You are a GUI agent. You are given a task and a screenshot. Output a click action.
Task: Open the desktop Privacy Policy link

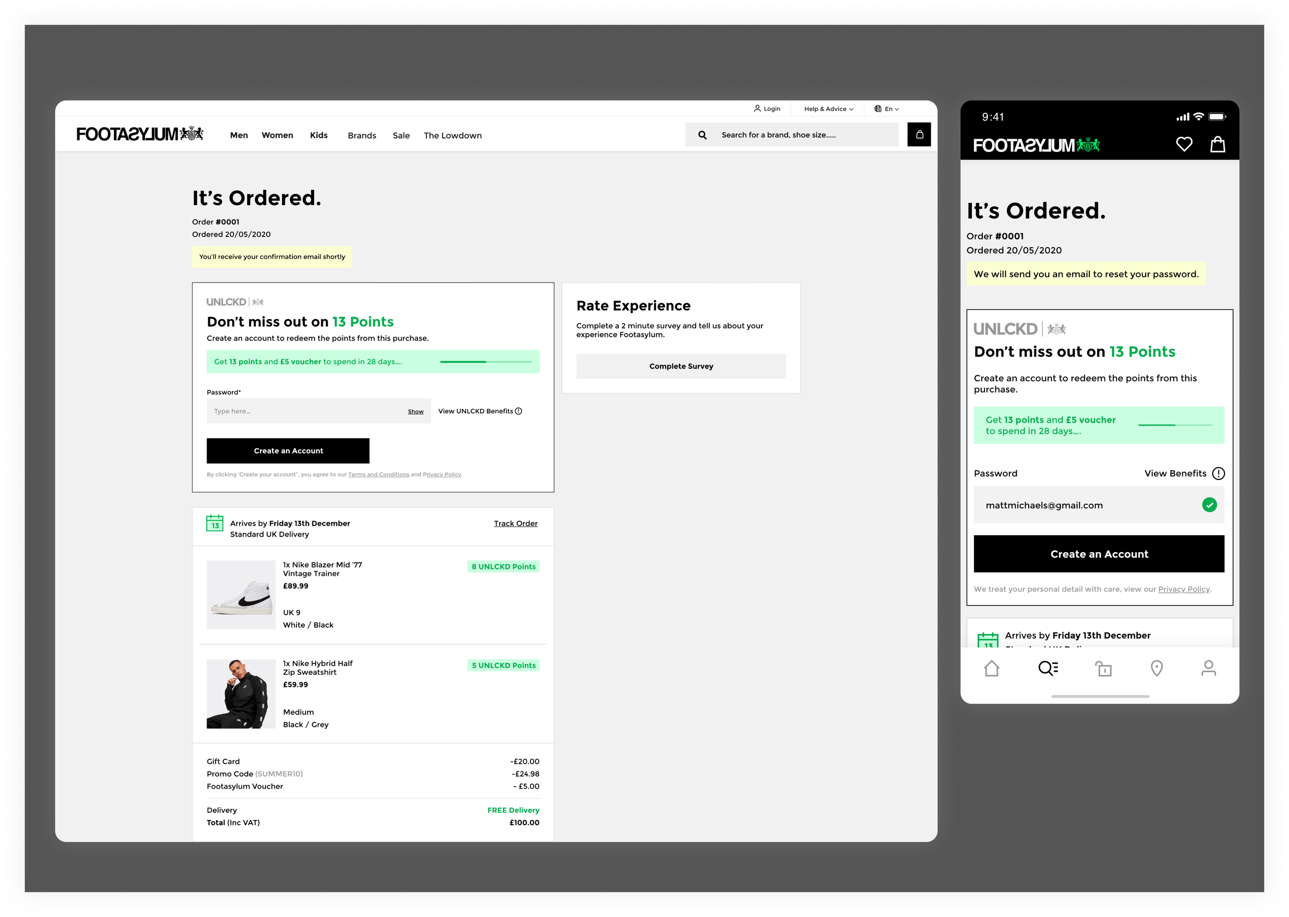pos(442,475)
